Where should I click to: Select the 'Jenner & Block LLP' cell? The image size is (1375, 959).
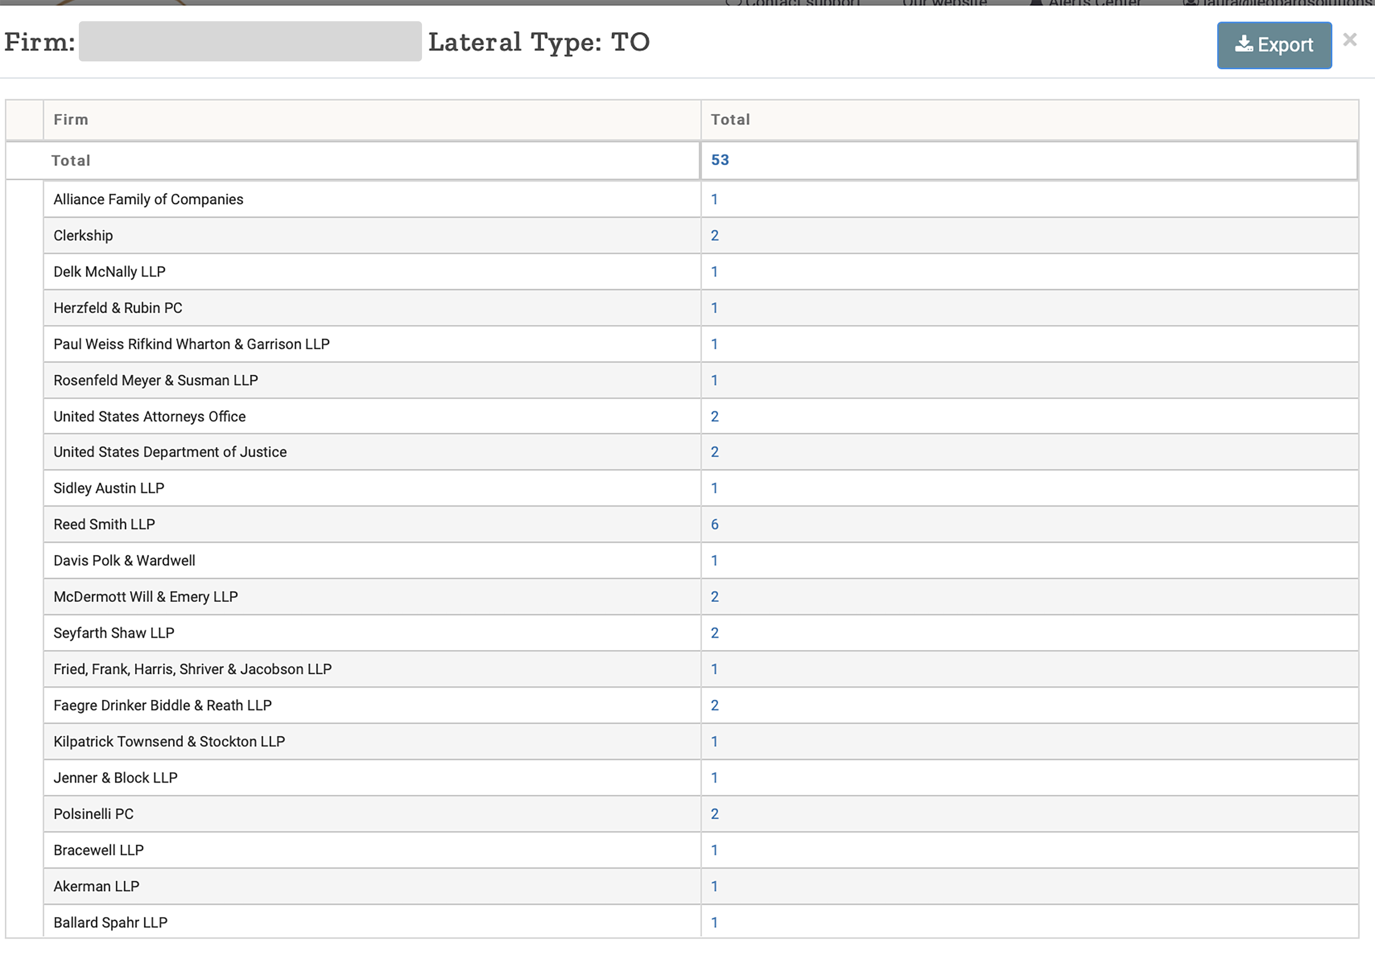pos(372,777)
